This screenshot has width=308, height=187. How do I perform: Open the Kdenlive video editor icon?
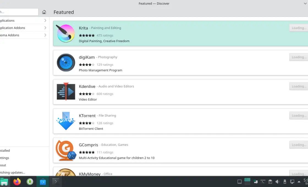click(66, 92)
